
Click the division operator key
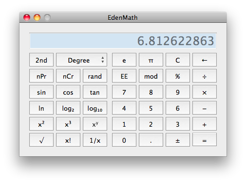point(205,76)
